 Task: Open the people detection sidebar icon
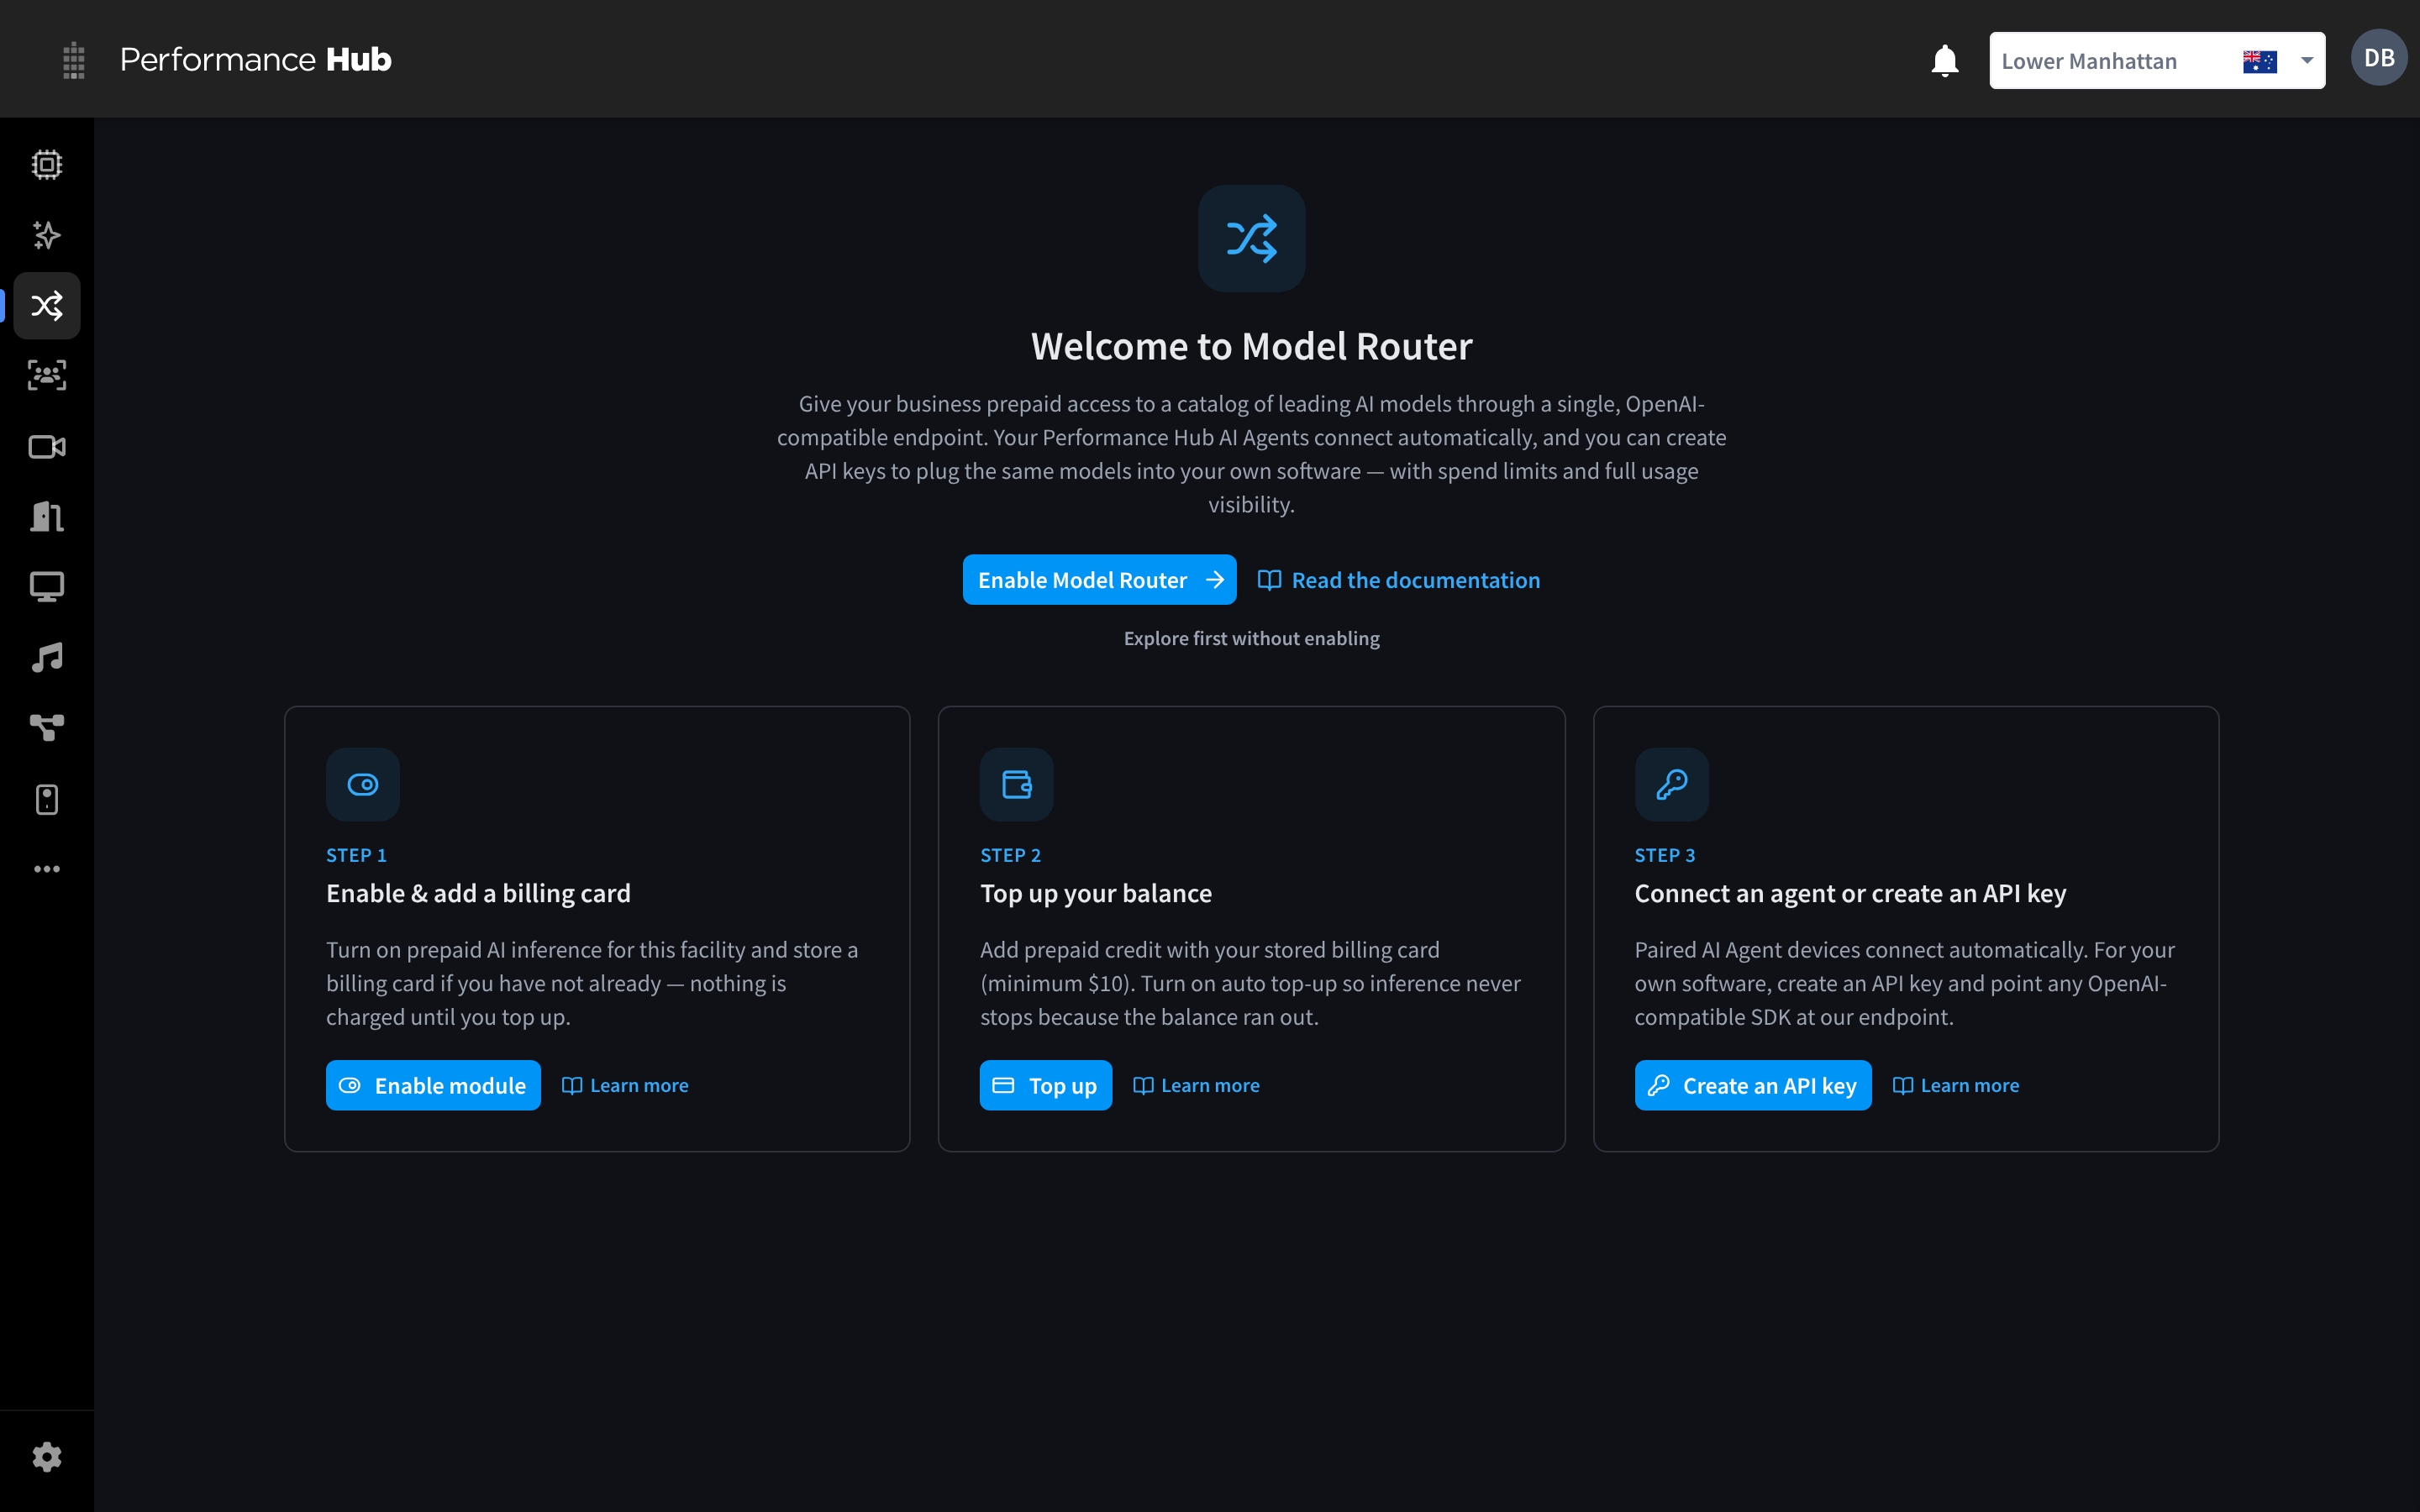[47, 376]
